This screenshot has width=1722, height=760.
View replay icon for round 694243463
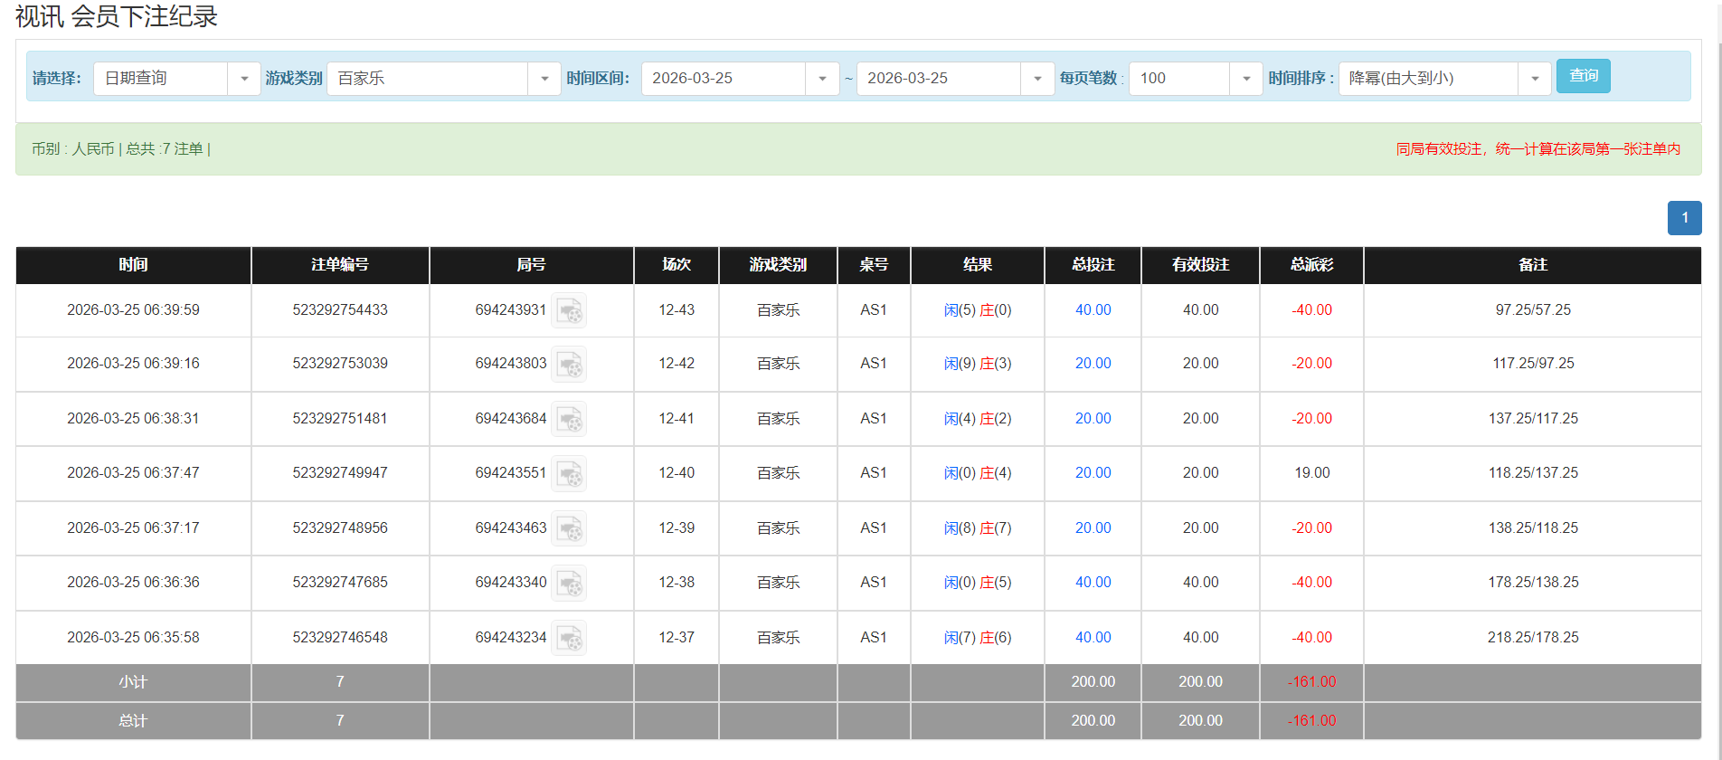tap(569, 528)
